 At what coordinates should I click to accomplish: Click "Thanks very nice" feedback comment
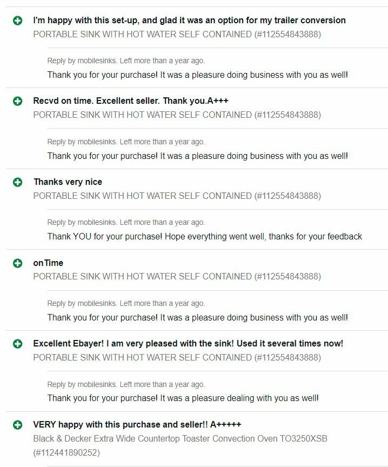click(x=68, y=182)
